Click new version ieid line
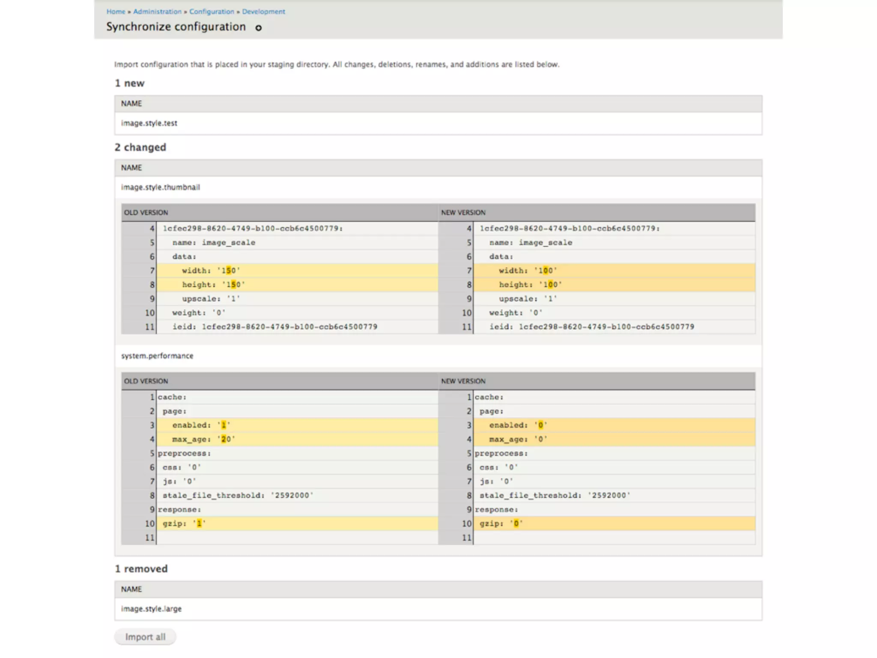Screen dimensions: 877x658 click(x=614, y=327)
